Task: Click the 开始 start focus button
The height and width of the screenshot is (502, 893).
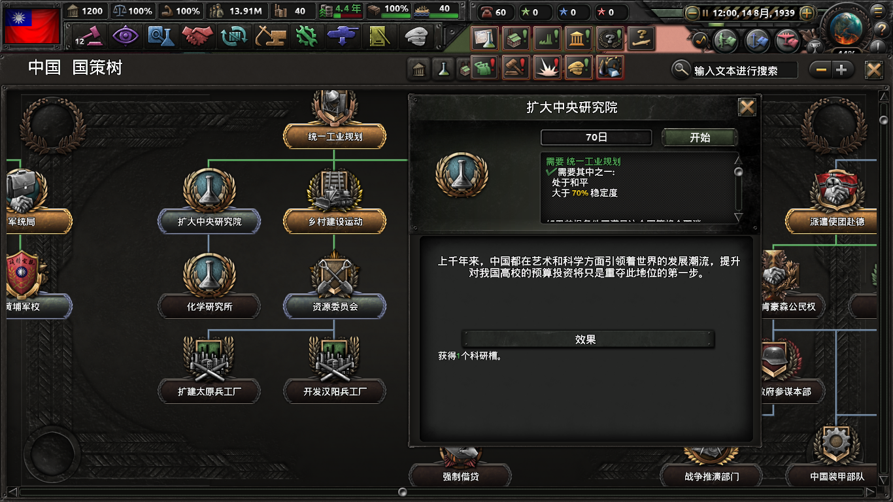Action: click(699, 137)
